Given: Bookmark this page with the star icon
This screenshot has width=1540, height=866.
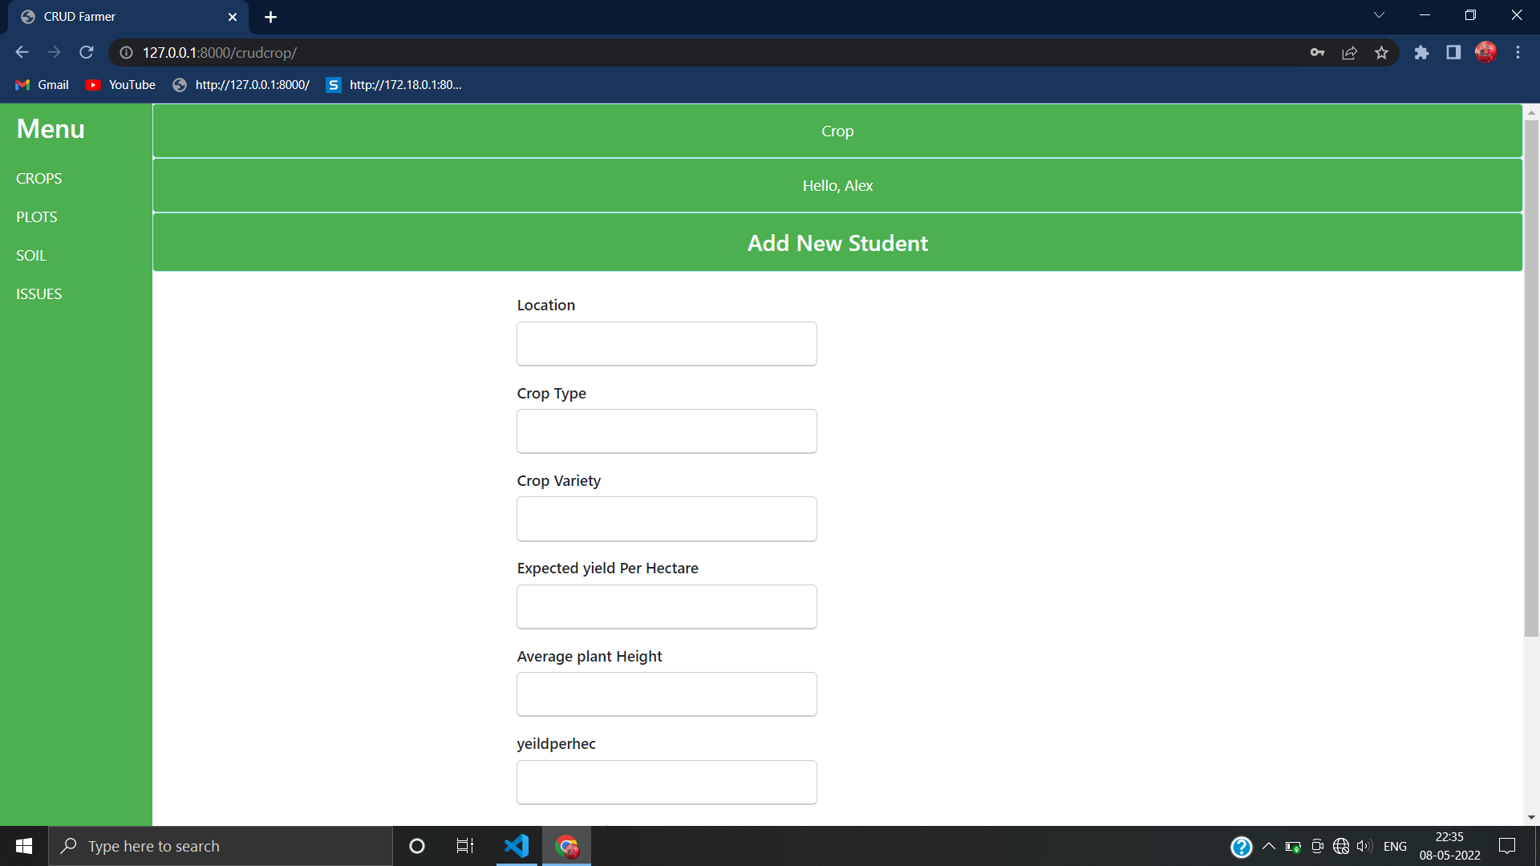Looking at the screenshot, I should click(1381, 52).
